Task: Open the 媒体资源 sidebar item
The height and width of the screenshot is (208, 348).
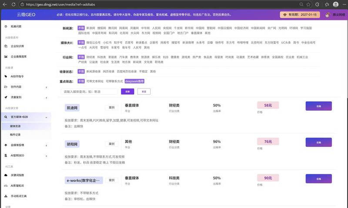Action: (x=15, y=126)
